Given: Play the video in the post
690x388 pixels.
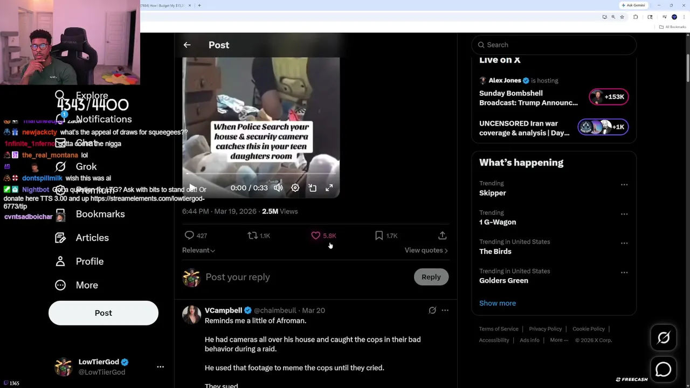Looking at the screenshot, I should [192, 188].
